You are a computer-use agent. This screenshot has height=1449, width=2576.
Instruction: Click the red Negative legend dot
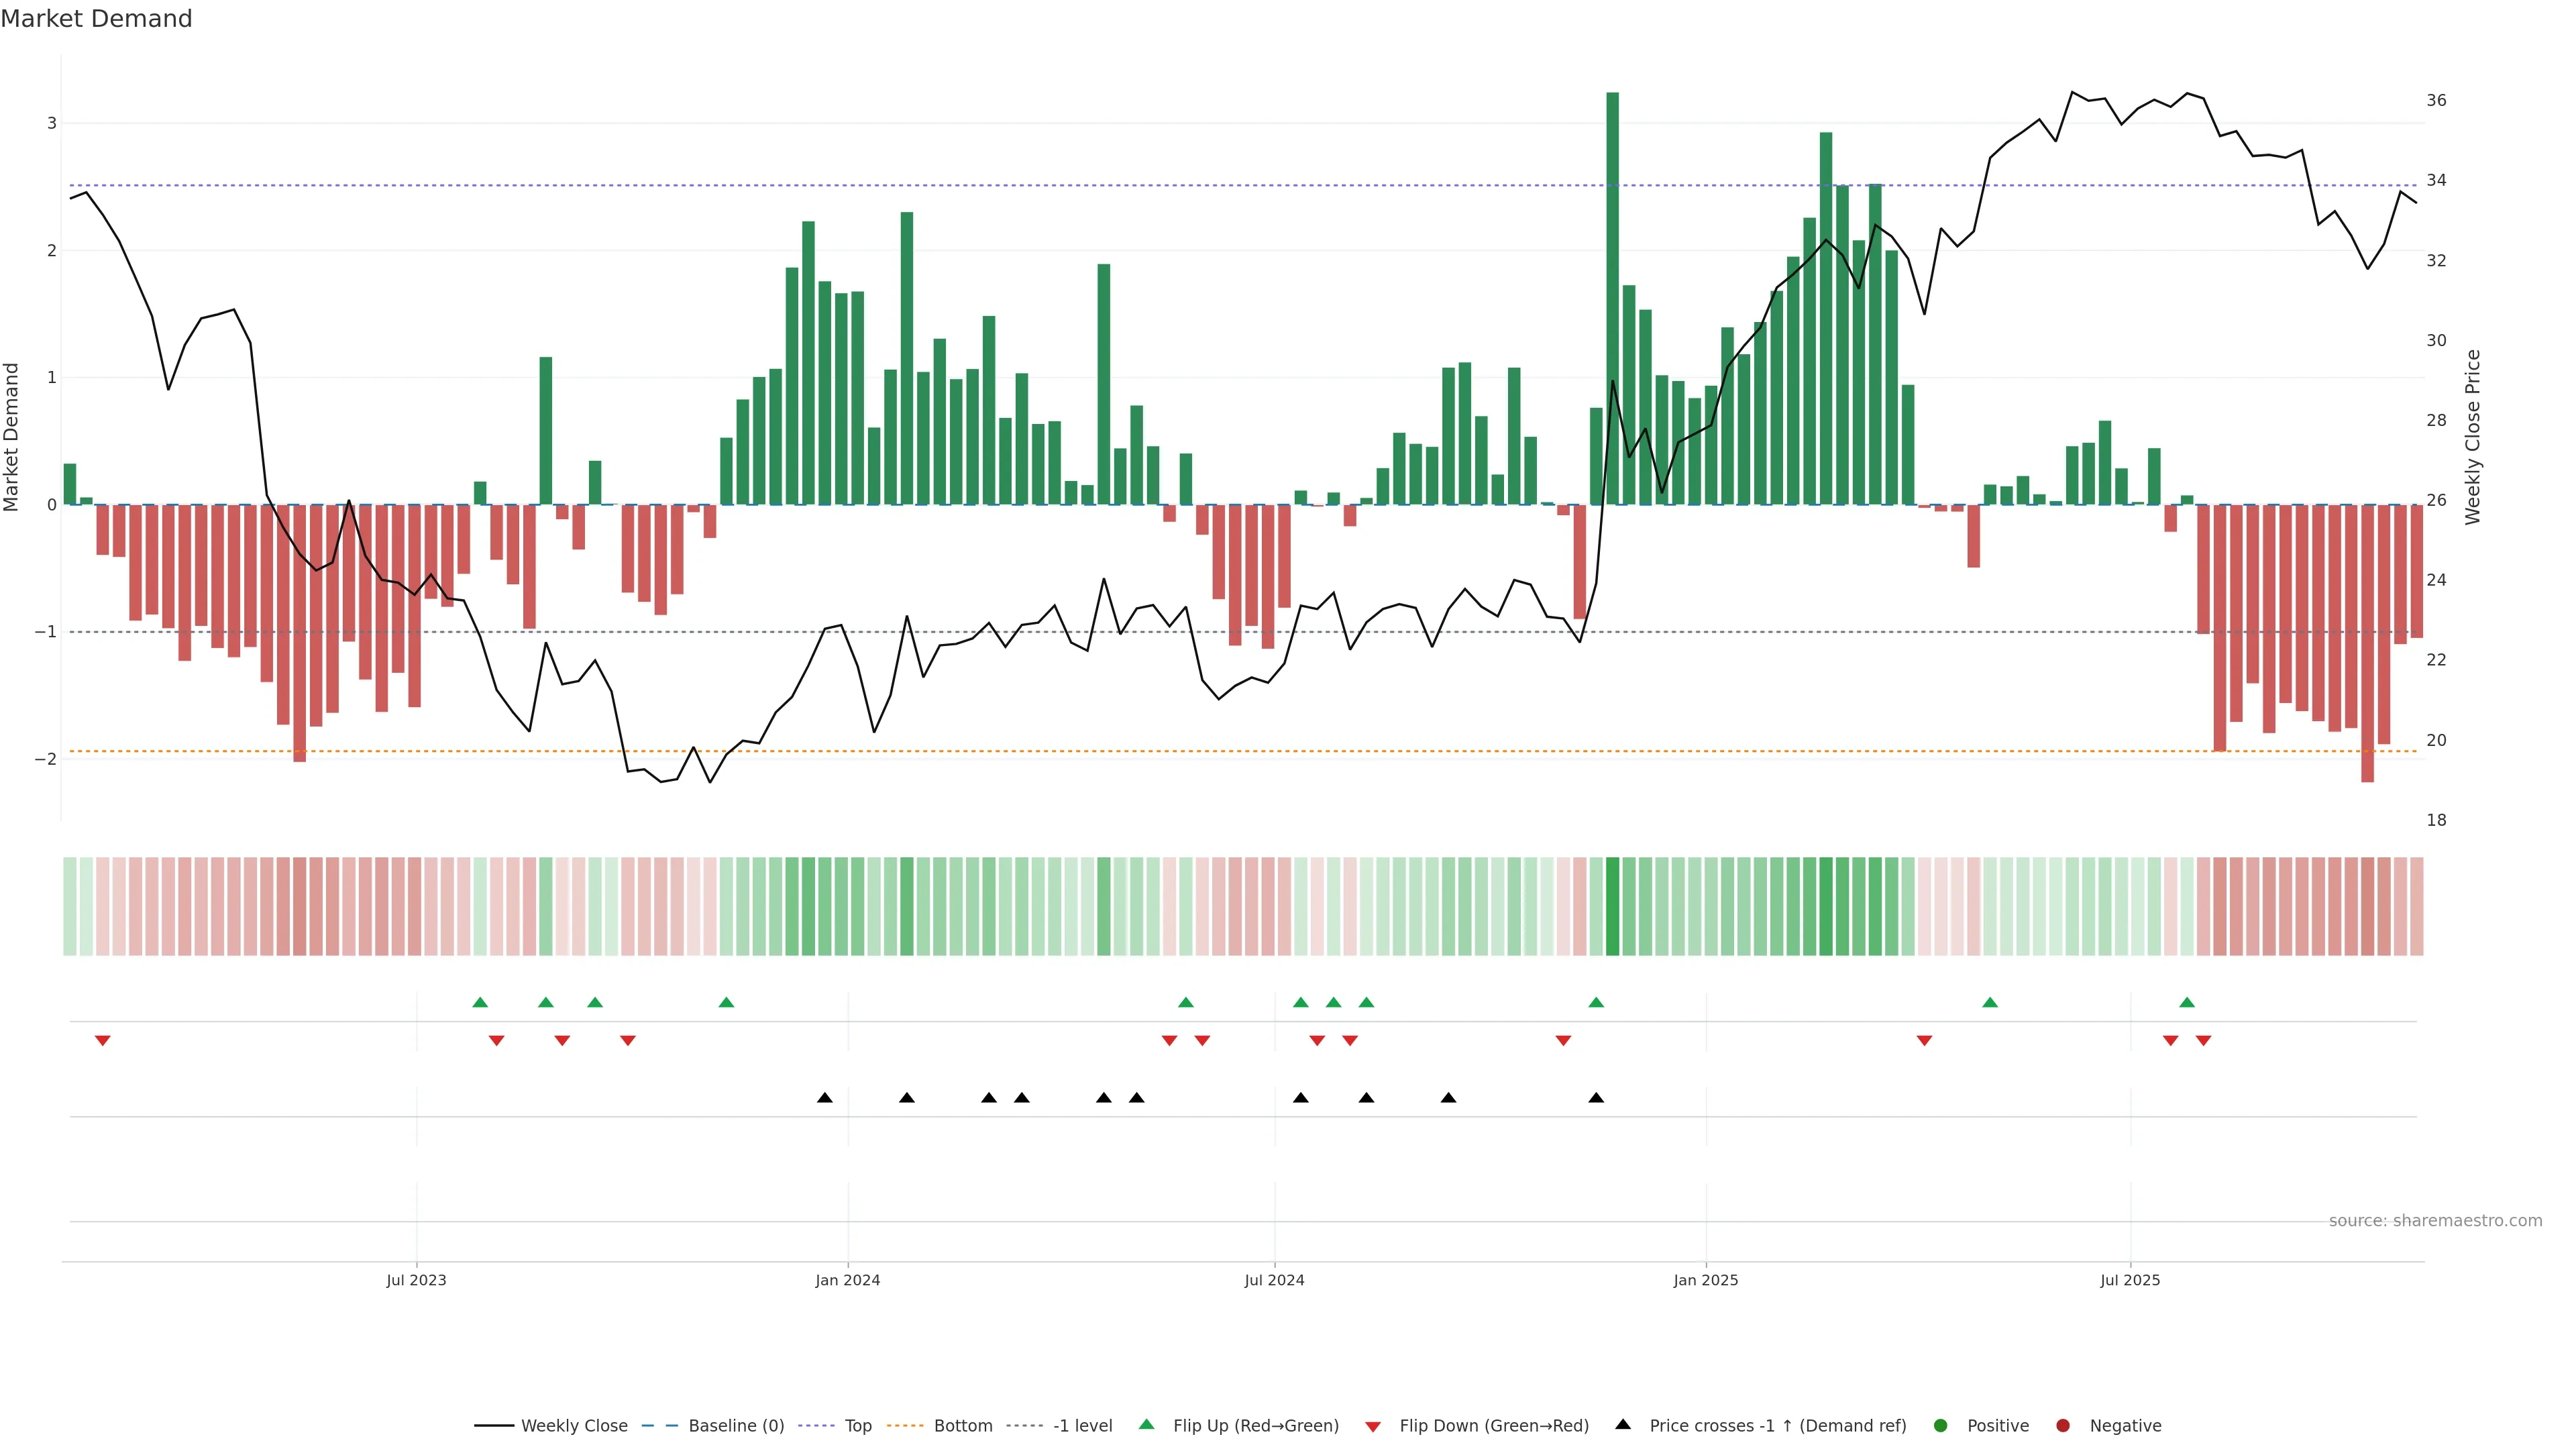click(x=2063, y=1426)
